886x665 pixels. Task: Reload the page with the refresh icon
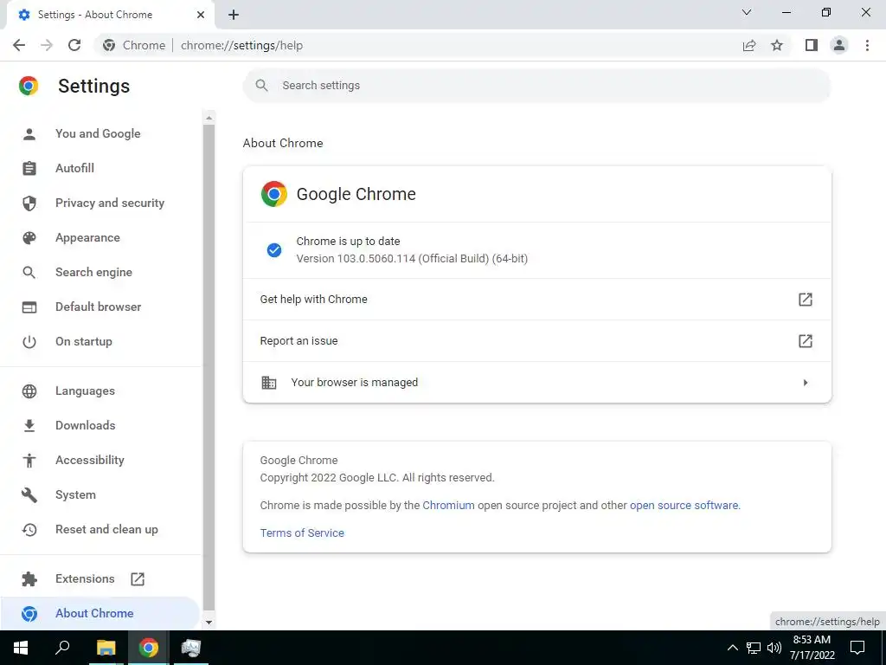pos(74,45)
